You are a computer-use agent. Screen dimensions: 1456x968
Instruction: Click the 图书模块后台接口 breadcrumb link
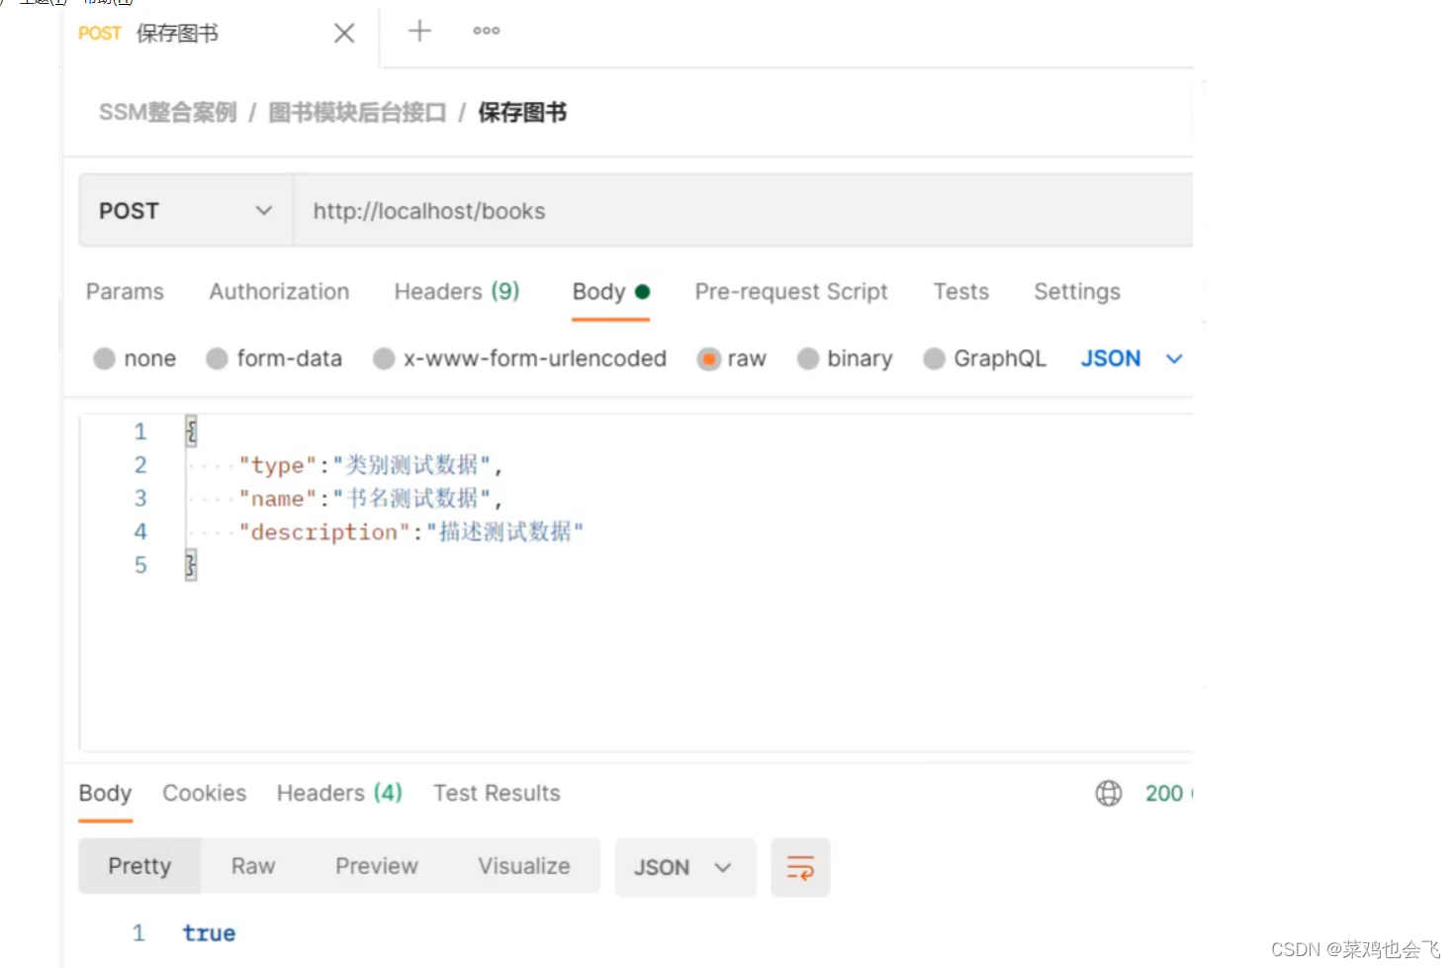click(357, 113)
